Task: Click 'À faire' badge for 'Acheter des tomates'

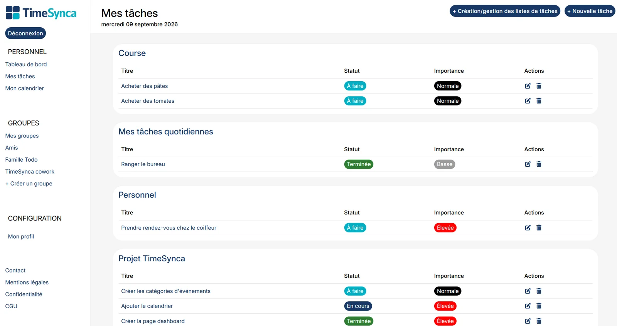Action: pyautogui.click(x=355, y=101)
